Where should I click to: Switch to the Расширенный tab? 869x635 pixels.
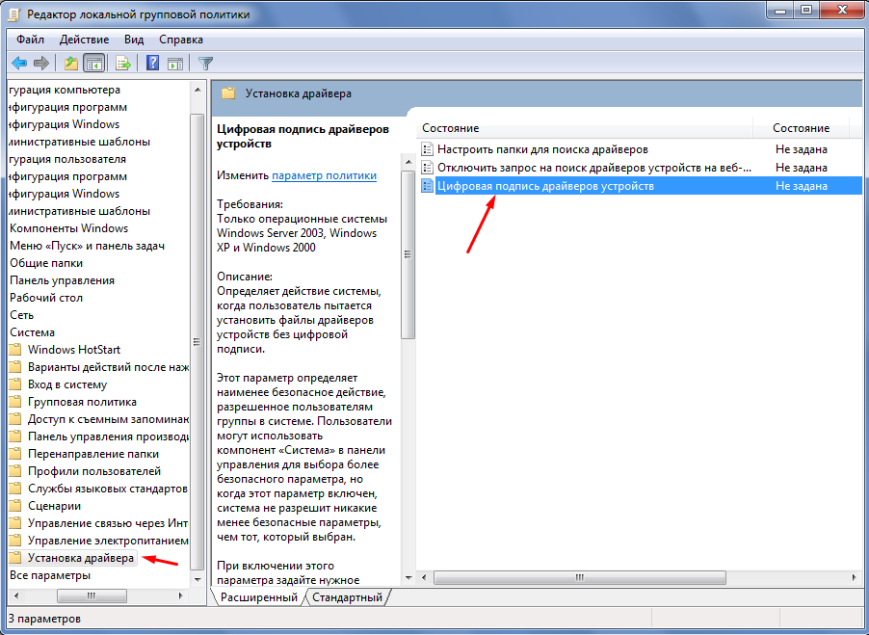tap(259, 597)
